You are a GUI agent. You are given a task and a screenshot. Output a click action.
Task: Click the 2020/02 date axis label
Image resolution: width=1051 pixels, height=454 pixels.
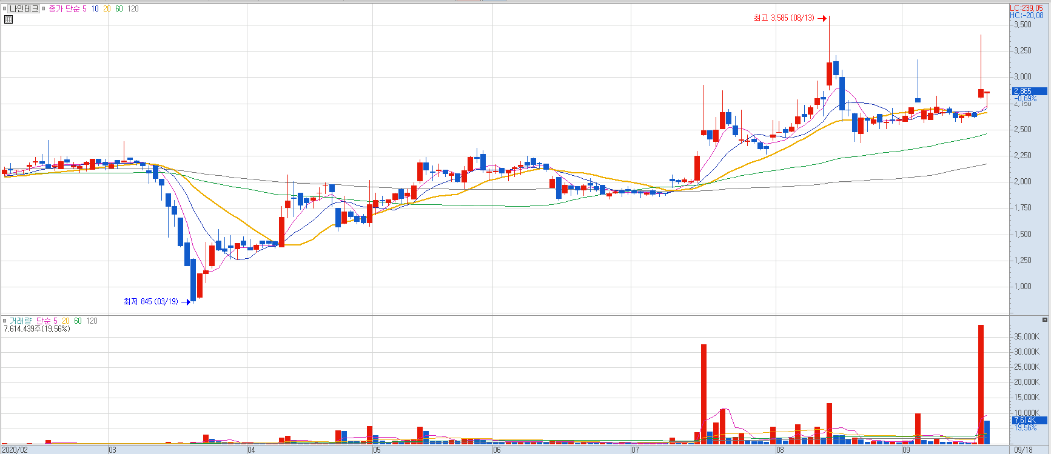15,450
